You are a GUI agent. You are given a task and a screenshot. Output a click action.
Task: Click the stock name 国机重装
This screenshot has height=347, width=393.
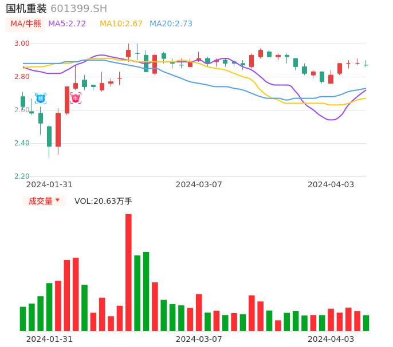[26, 9]
